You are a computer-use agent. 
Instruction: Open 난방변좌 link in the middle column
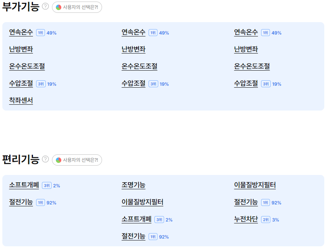pyautogui.click(x=133, y=49)
